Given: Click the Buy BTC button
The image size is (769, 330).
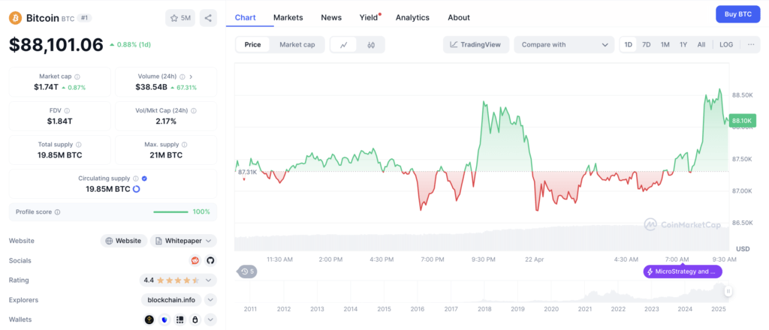Looking at the screenshot, I should click(x=738, y=14).
